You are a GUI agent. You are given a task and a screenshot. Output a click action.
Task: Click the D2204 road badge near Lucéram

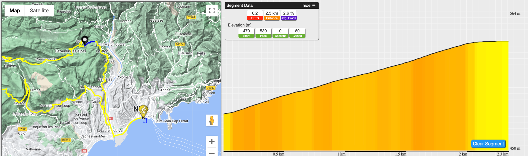pos(191,17)
